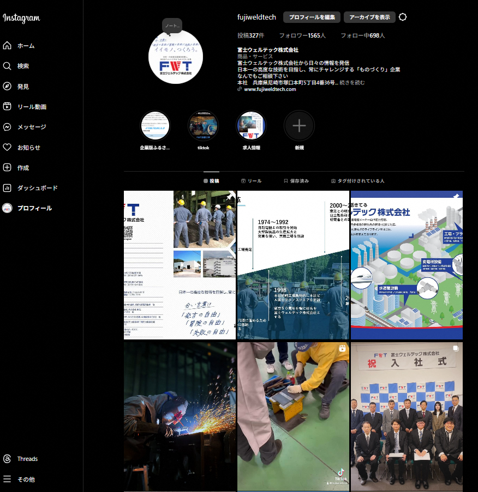Click the heart notifications icon
The width and height of the screenshot is (478, 492).
7,147
